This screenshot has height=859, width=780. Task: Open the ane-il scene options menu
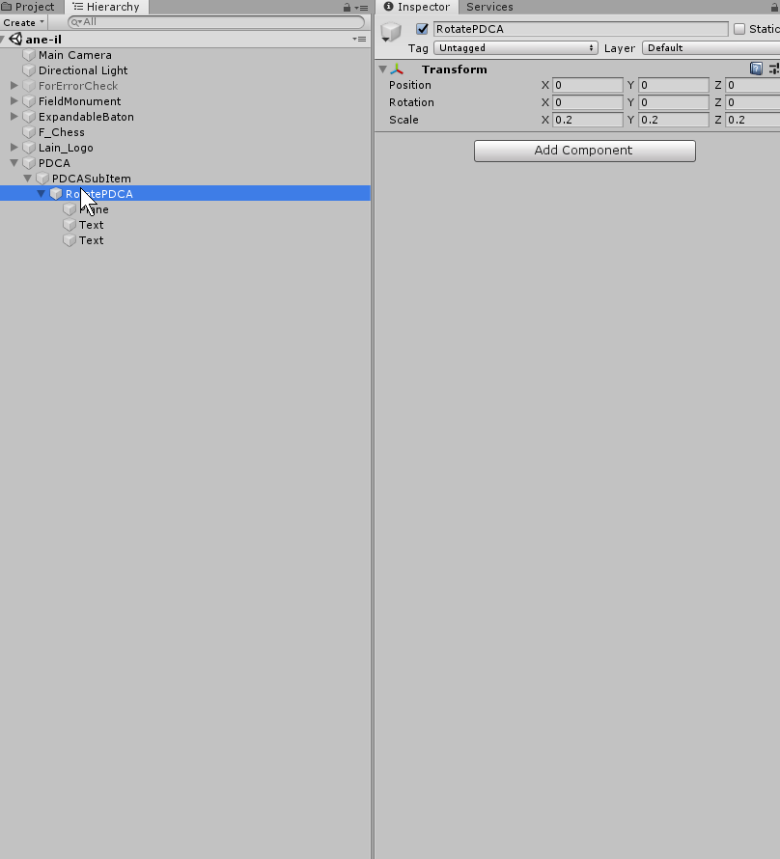click(x=359, y=39)
